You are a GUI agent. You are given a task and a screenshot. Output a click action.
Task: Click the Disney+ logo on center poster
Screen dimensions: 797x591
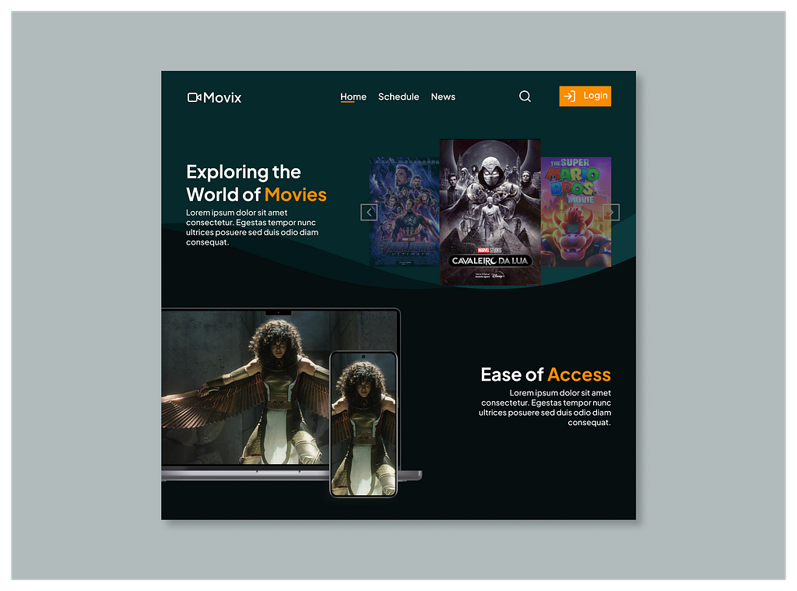(497, 275)
